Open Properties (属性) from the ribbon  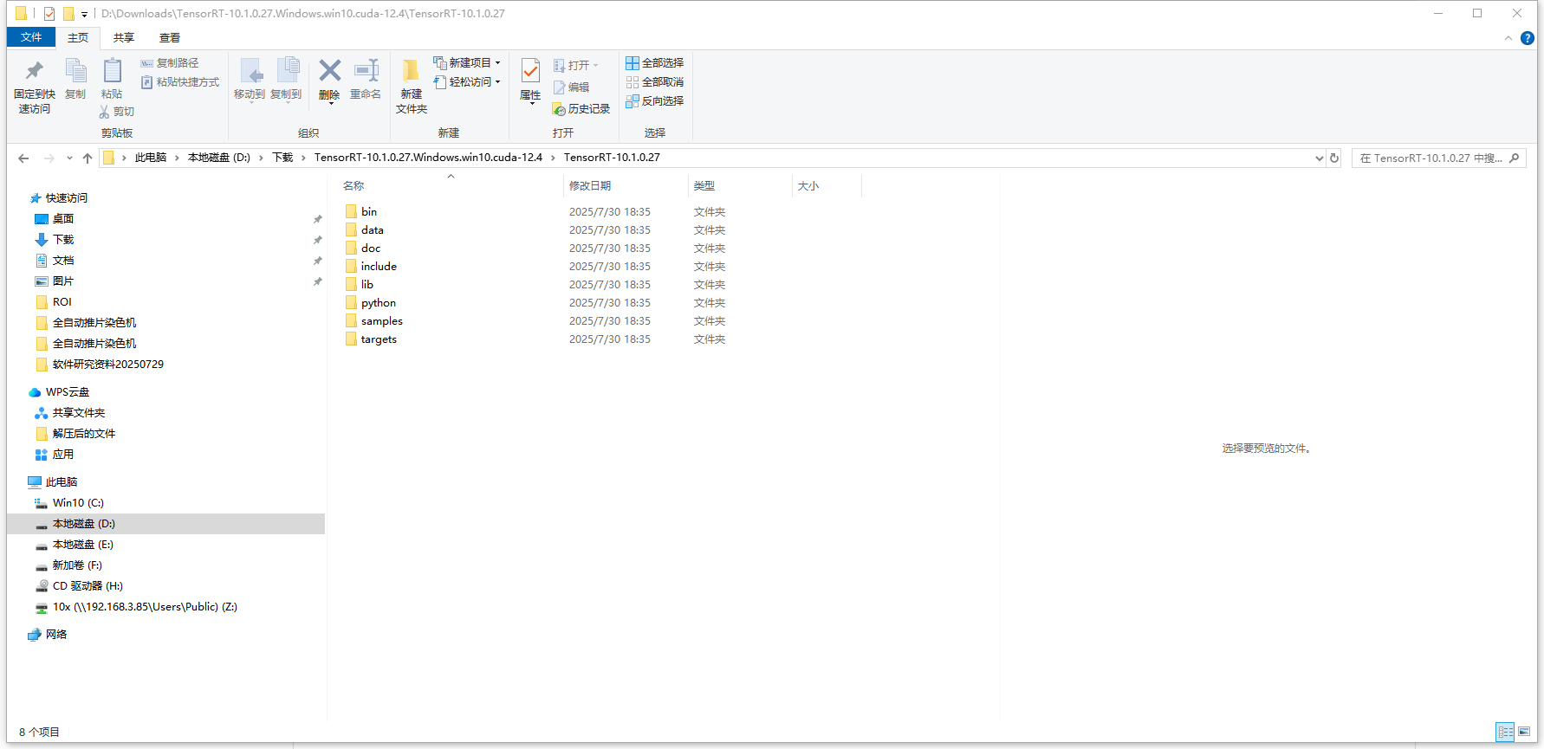click(530, 72)
